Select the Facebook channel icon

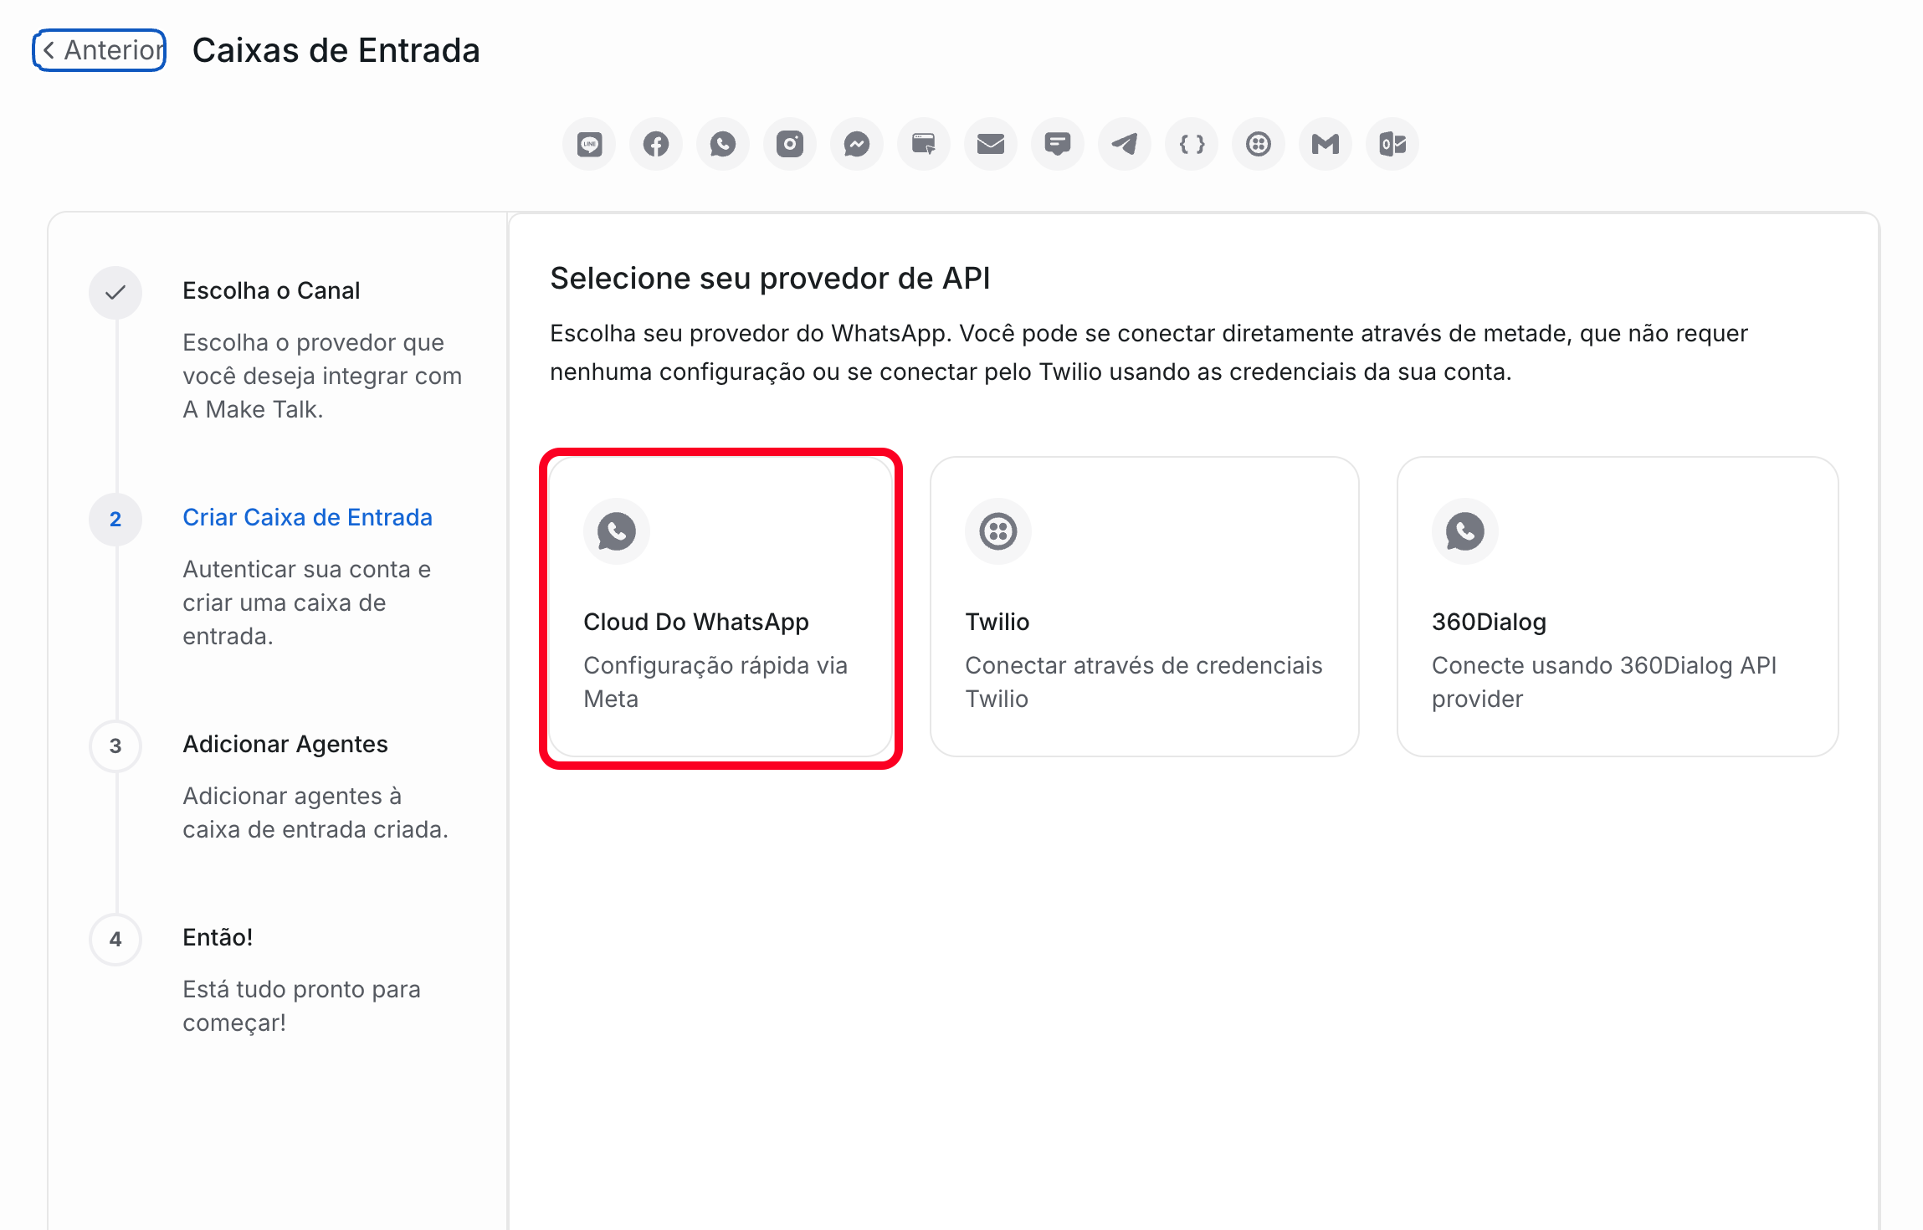tap(656, 143)
